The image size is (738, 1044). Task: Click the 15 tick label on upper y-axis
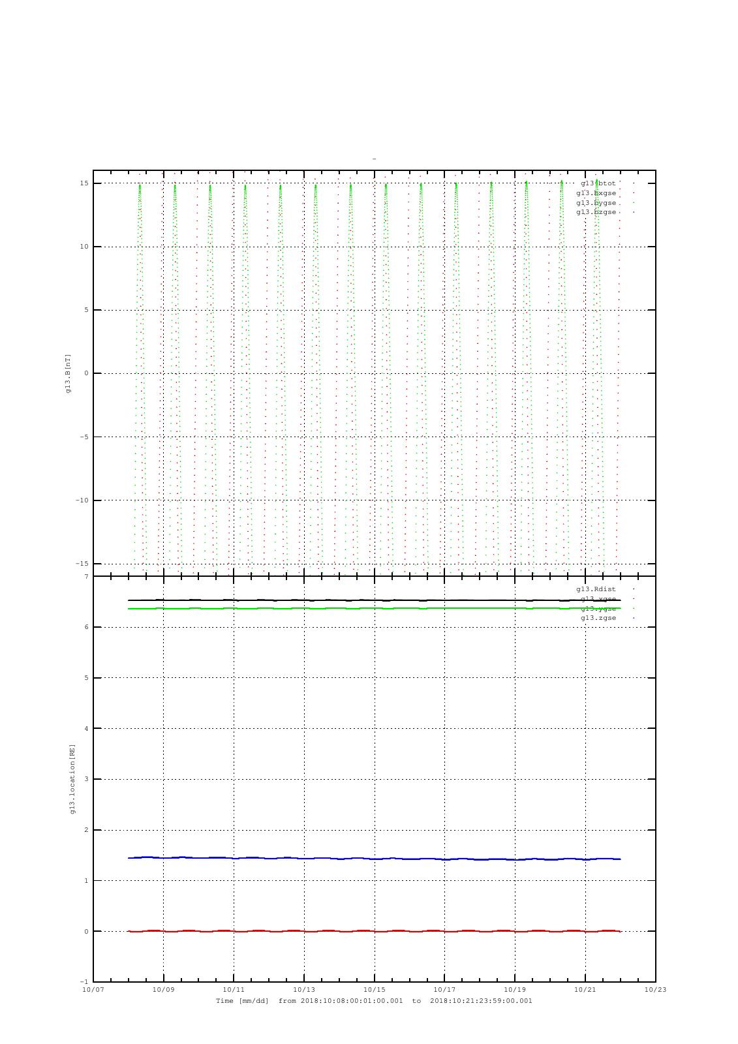(85, 183)
